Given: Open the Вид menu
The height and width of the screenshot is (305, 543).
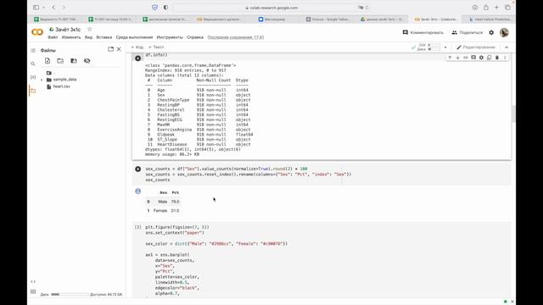Looking at the screenshot, I should coord(88,37).
